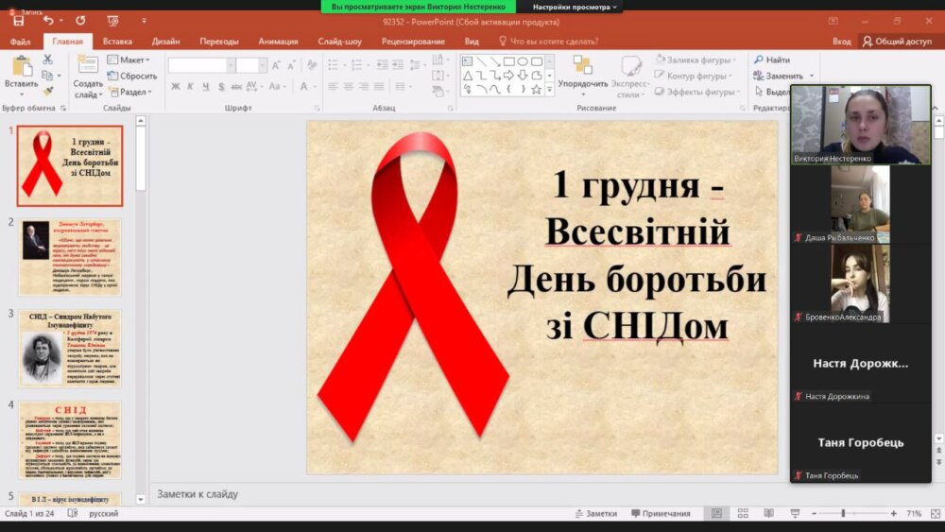Click the clear formatting icon
This screenshot has height=532, width=945.
pyautogui.click(x=312, y=65)
